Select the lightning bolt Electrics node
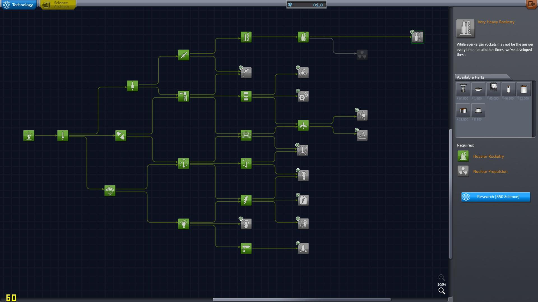Image resolution: width=538 pixels, height=302 pixels. coord(246,200)
